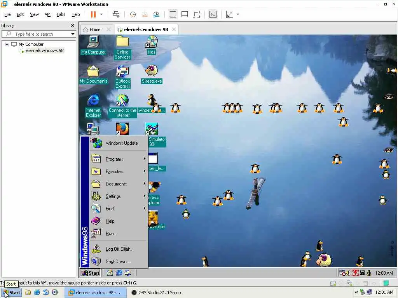Select the Connect to the Internet icon

click(x=122, y=106)
